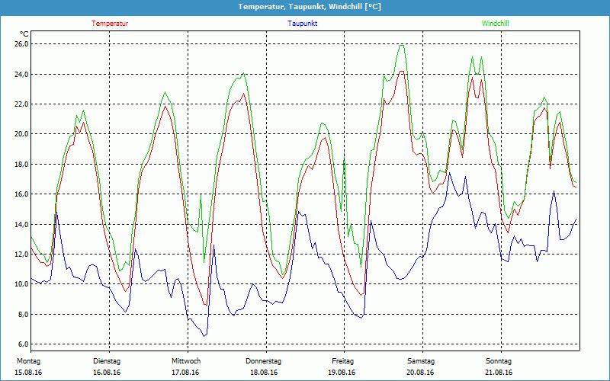Click the Sonntag day label
The image size is (610, 381).
coord(499,361)
